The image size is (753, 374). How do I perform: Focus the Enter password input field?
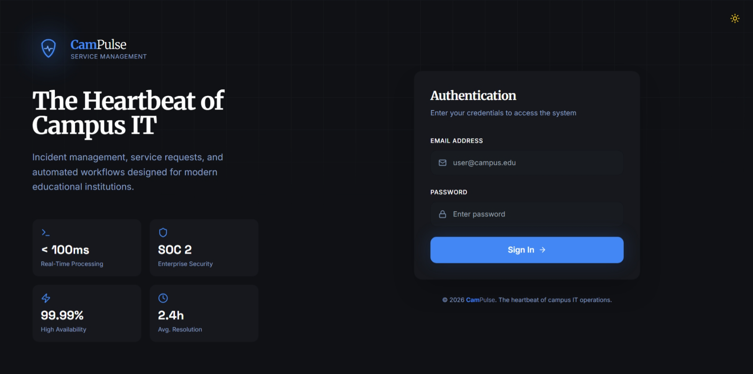(x=527, y=214)
